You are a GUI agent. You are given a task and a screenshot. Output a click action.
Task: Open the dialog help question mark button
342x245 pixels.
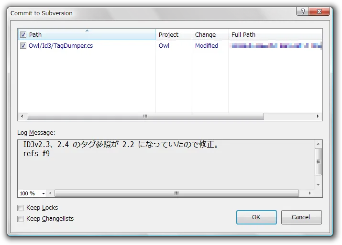coord(302,11)
